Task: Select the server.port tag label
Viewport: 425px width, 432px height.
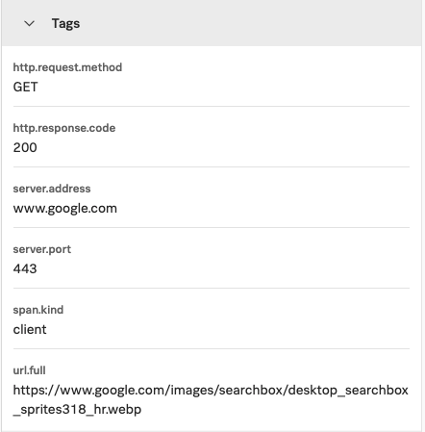Action: click(x=42, y=249)
